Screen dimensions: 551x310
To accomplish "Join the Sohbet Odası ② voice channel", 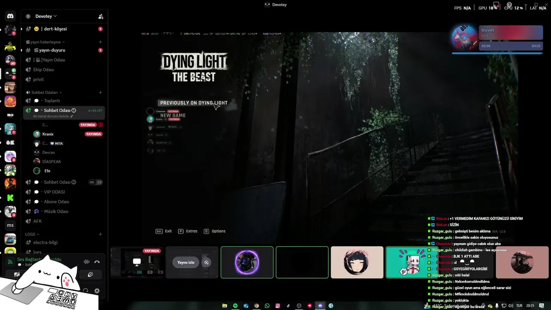I will click(x=64, y=182).
